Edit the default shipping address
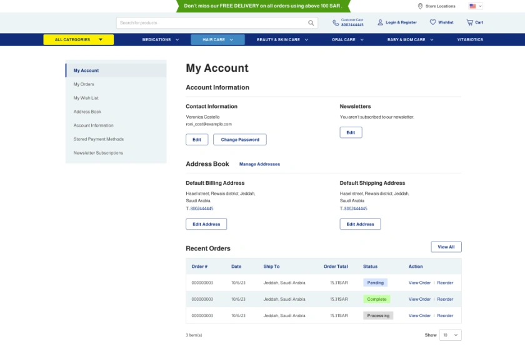The image size is (525, 357). (x=360, y=224)
